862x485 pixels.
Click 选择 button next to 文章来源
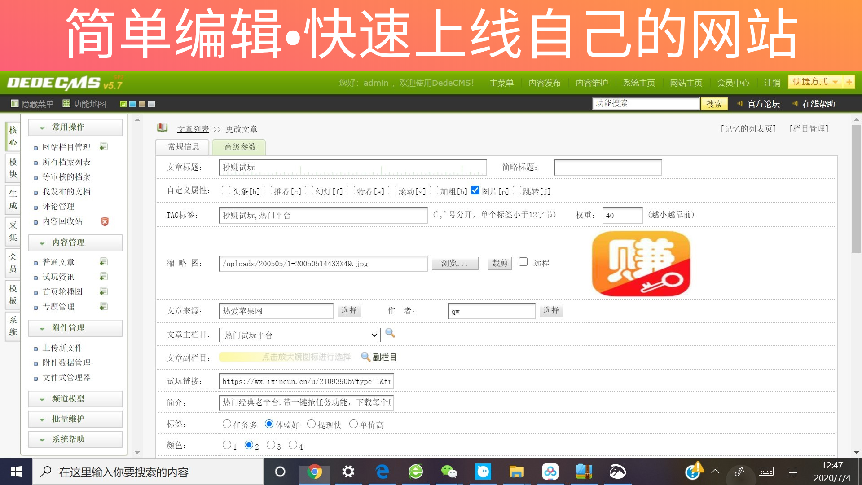pos(349,310)
